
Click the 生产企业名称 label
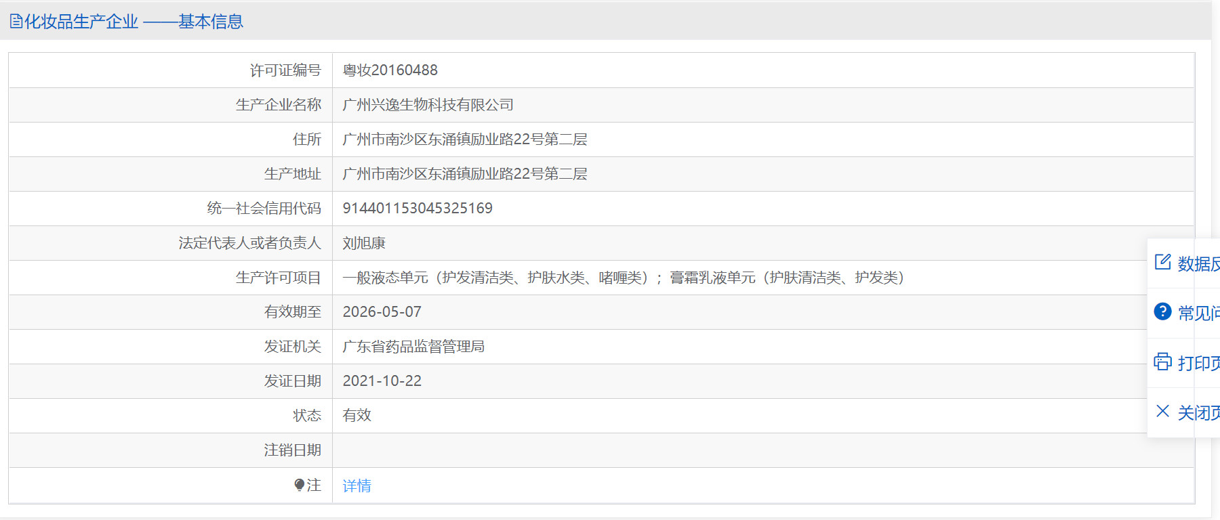(279, 105)
